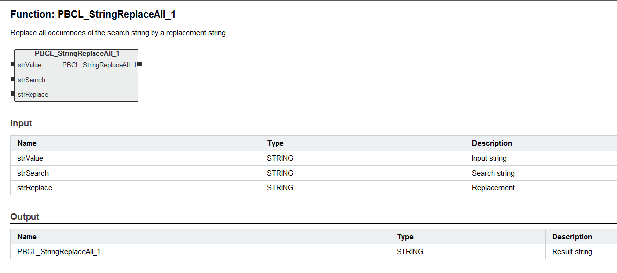This screenshot has width=617, height=273.
Task: Click the 'Result string' description cell
Action: pyautogui.click(x=572, y=252)
